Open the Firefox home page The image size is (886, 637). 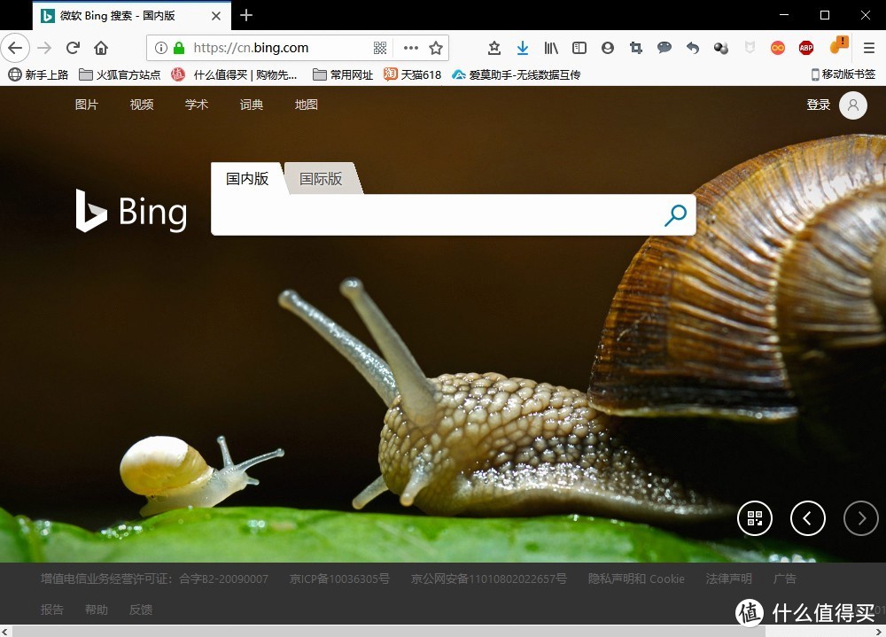[101, 48]
